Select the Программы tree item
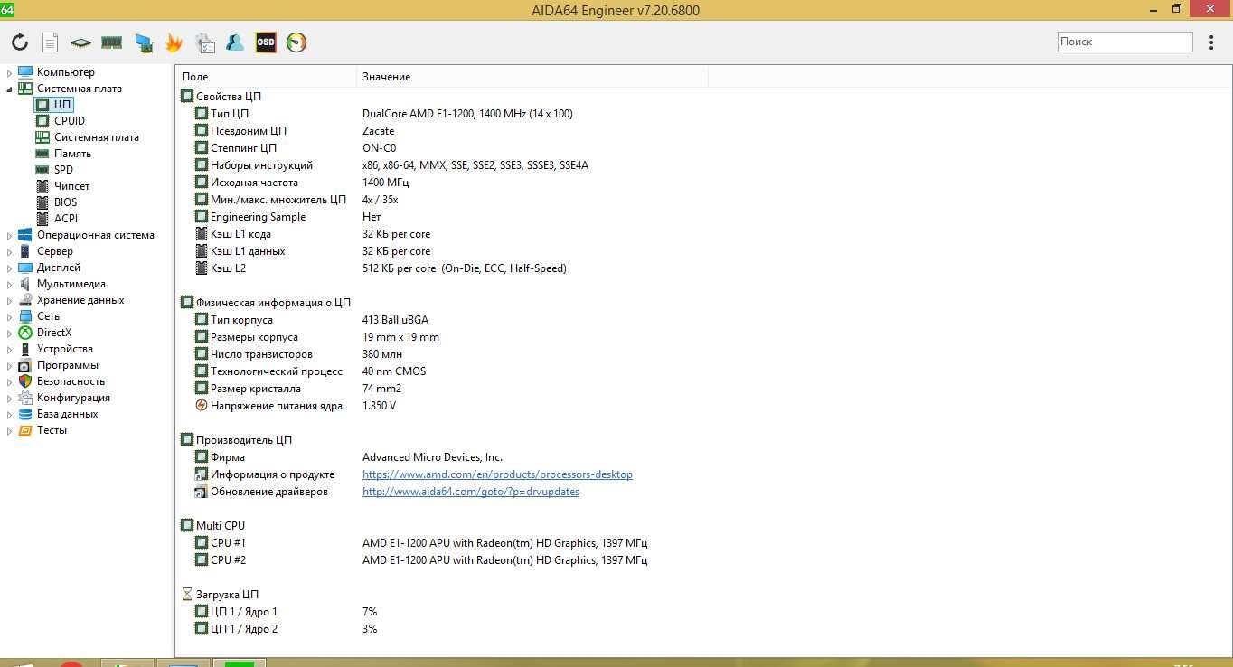The image size is (1233, 667). [68, 365]
